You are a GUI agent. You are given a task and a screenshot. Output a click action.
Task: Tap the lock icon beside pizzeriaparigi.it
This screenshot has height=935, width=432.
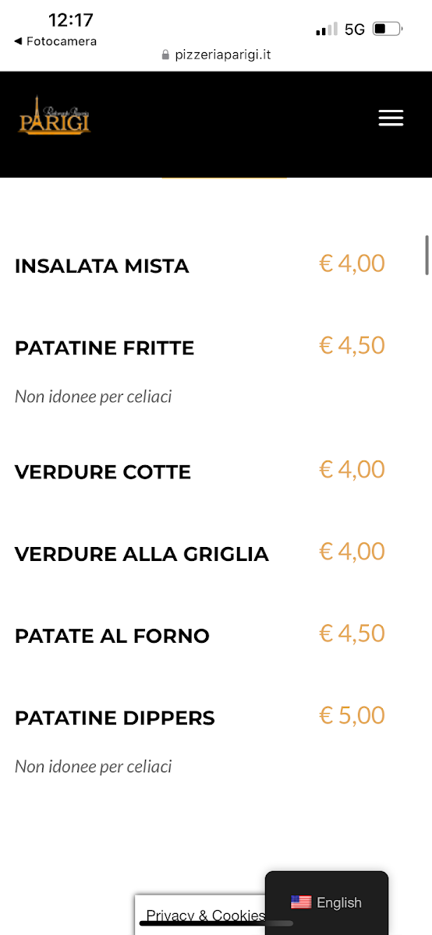165,55
